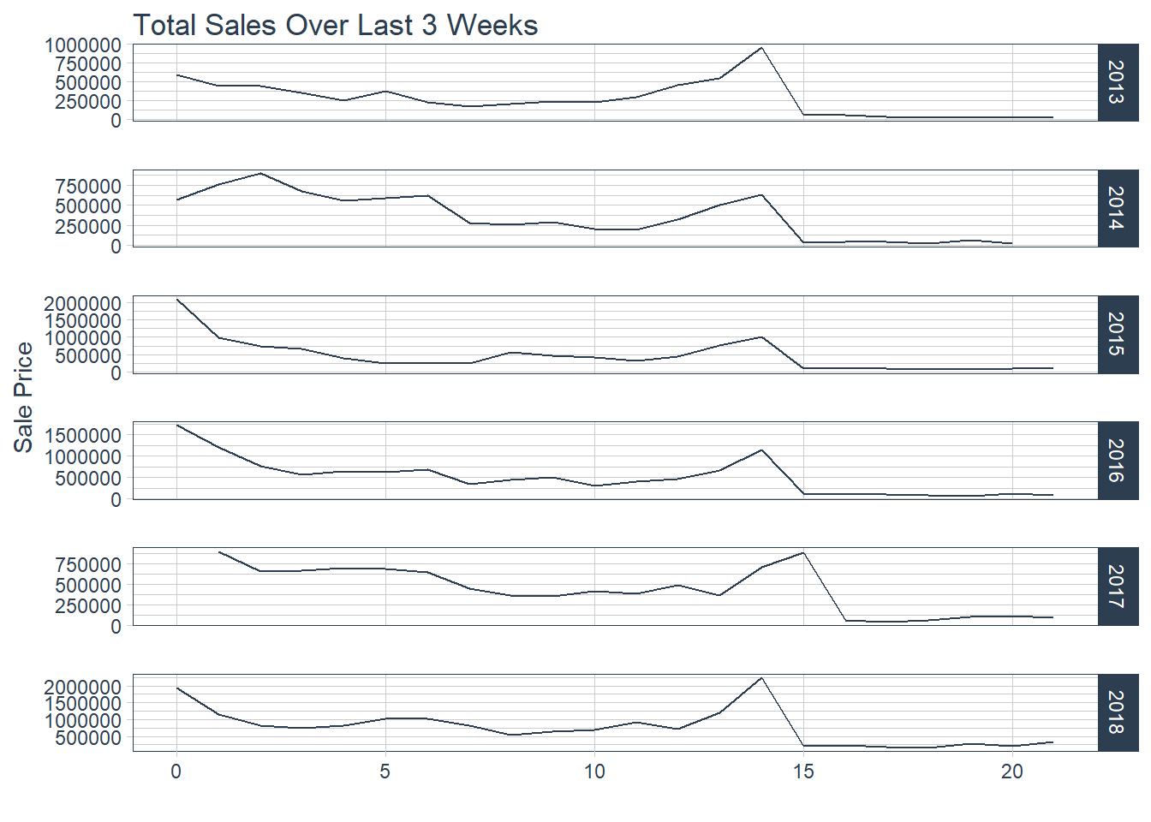1151x822 pixels.
Task: Select the 2016 panel strip label
Action: point(1118,461)
